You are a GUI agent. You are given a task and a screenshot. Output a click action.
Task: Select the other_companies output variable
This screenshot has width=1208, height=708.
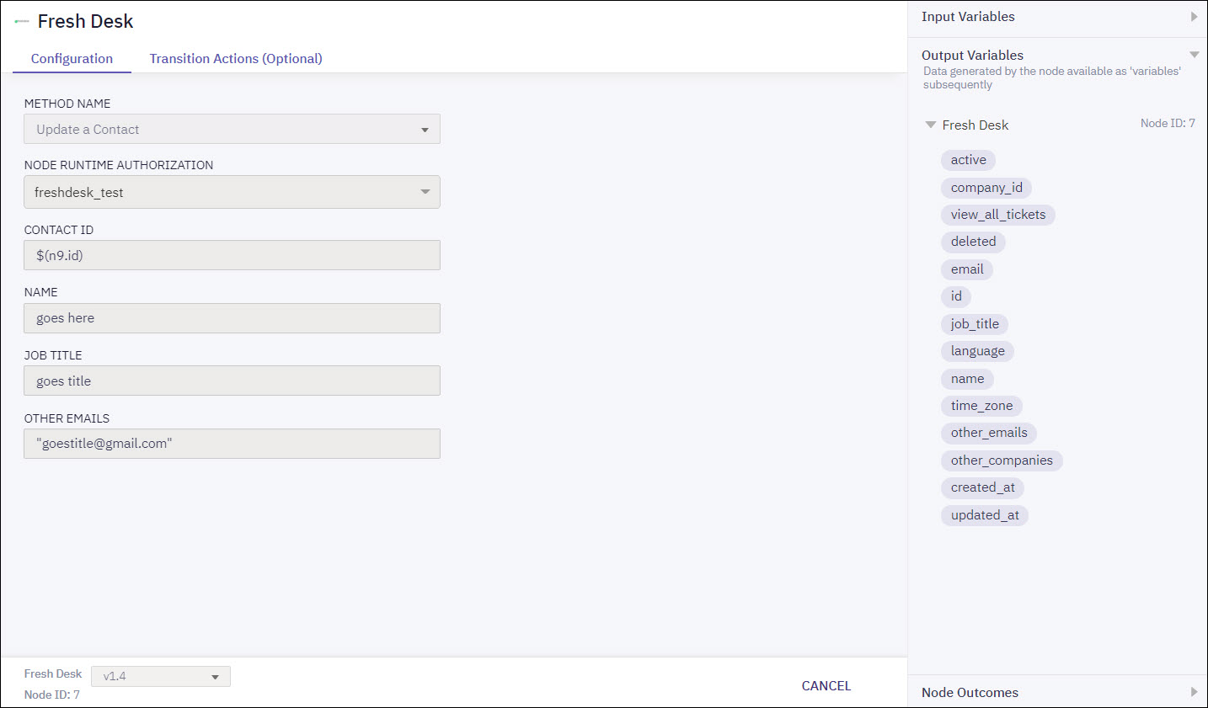1002,460
